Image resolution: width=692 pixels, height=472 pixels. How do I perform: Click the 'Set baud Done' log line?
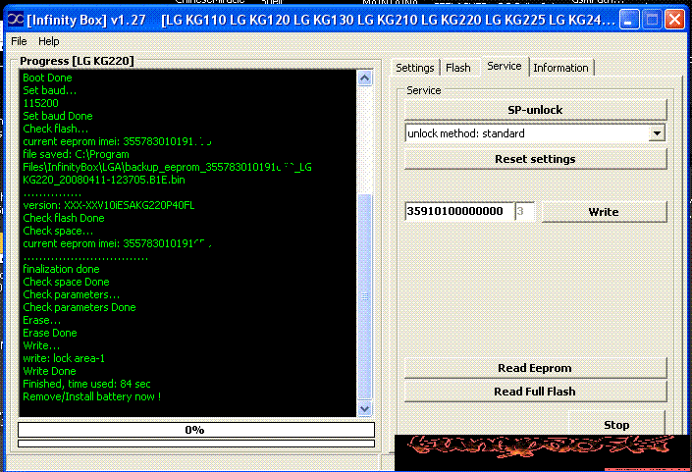pyautogui.click(x=58, y=116)
